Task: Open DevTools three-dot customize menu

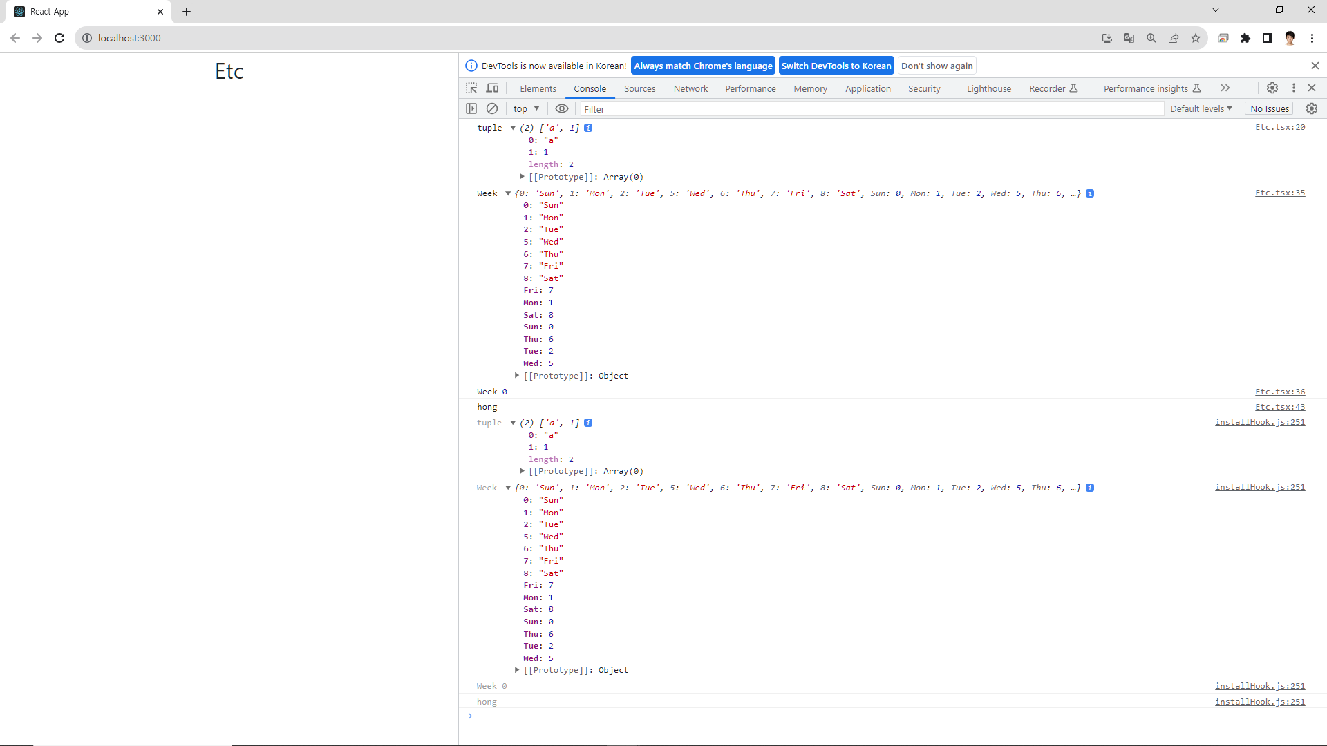Action: coord(1293,88)
